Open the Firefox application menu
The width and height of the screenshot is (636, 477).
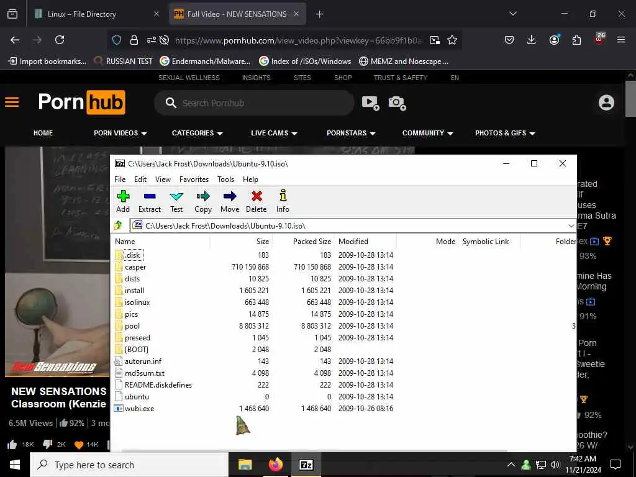[x=620, y=40]
